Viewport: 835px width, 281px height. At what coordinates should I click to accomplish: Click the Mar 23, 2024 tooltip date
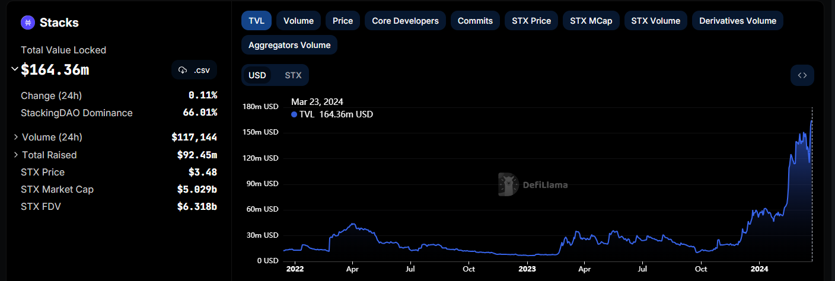click(x=317, y=102)
